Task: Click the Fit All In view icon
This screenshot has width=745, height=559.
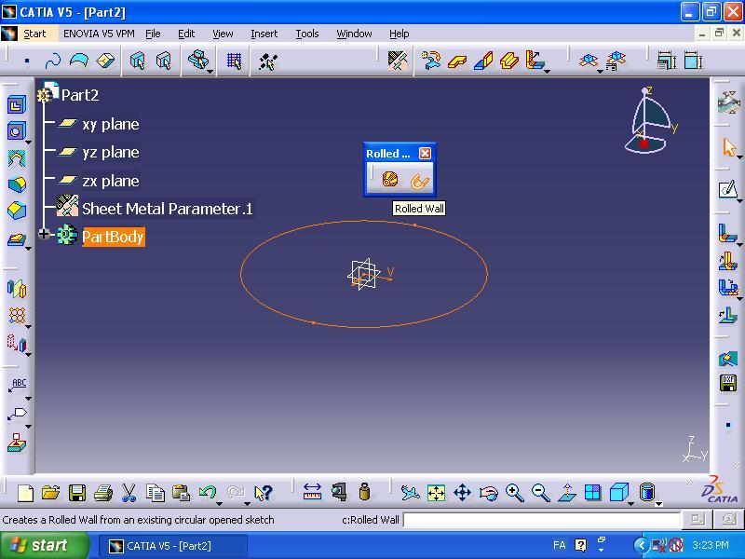Action: click(436, 493)
